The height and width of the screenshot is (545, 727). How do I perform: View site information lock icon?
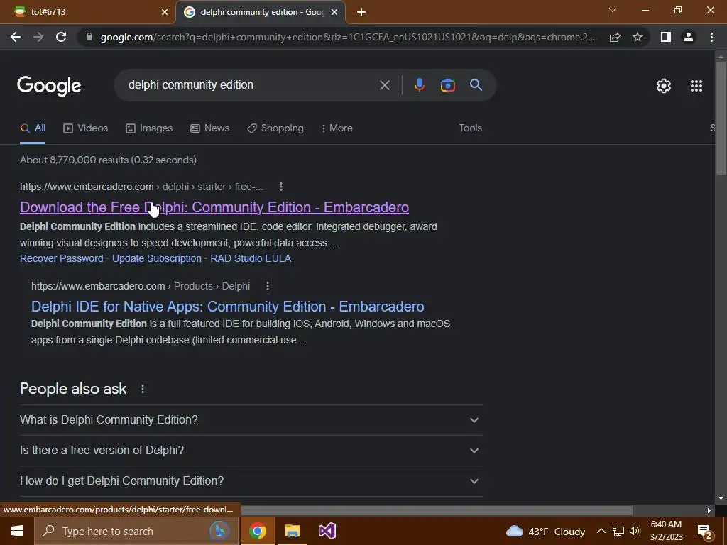point(89,37)
